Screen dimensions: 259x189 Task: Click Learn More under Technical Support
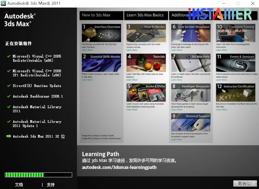(x=177, y=140)
